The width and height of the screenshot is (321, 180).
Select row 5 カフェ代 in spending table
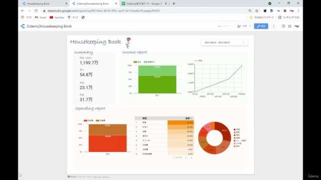point(164,140)
